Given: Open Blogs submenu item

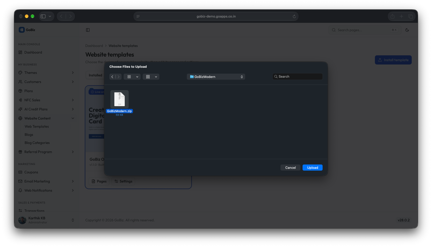Looking at the screenshot, I should click(29, 135).
